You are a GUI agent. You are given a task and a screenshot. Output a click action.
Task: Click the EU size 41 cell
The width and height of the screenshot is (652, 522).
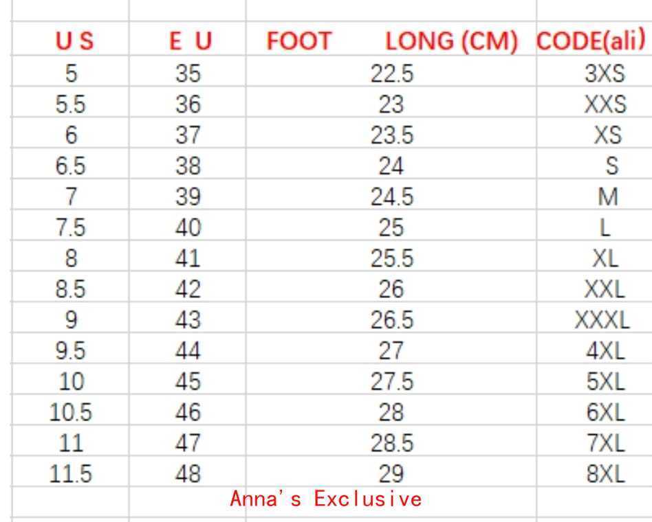[x=188, y=258]
